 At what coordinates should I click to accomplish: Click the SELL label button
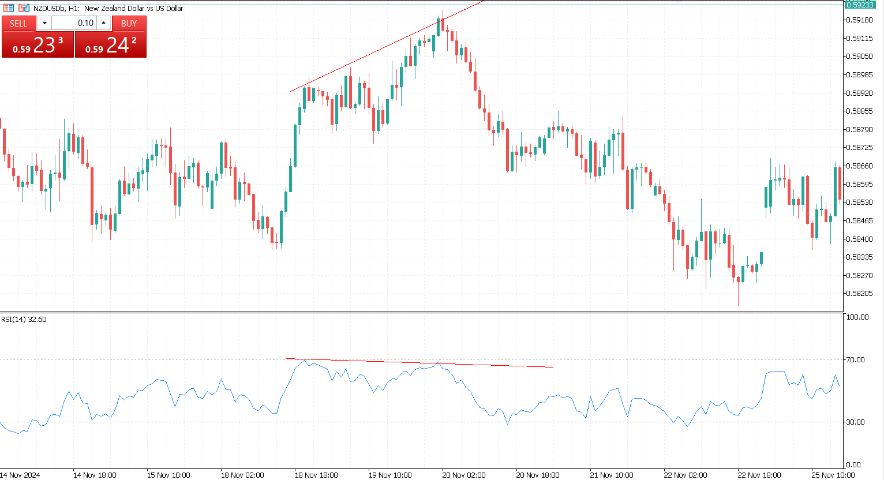[x=18, y=23]
